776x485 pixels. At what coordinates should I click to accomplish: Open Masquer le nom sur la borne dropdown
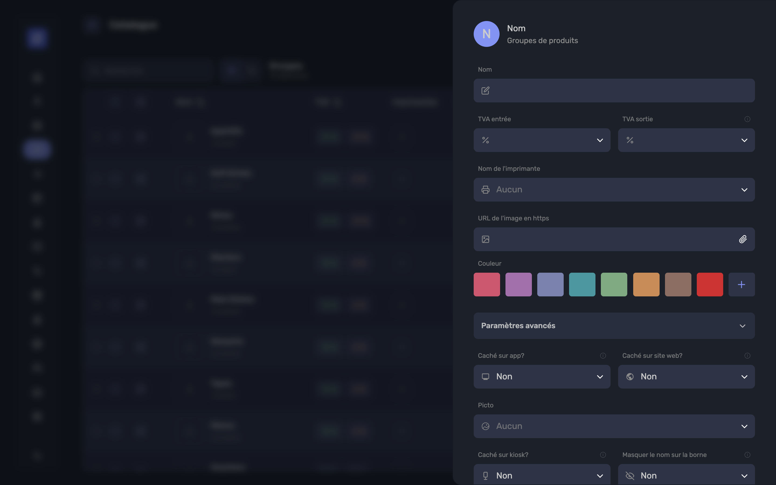[686, 474]
